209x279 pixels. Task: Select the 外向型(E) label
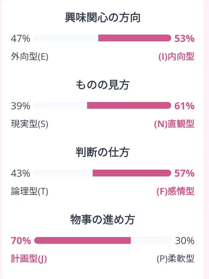[x=30, y=56]
